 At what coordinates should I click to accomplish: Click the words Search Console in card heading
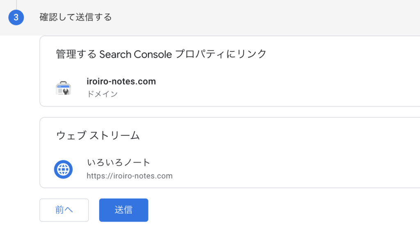coord(135,54)
